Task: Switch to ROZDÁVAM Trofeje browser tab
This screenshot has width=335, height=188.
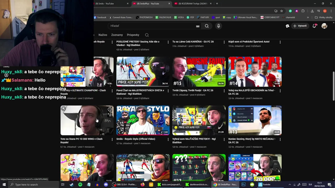Action: tap(193, 4)
